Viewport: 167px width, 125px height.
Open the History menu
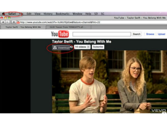pyautogui.click(x=48, y=14)
